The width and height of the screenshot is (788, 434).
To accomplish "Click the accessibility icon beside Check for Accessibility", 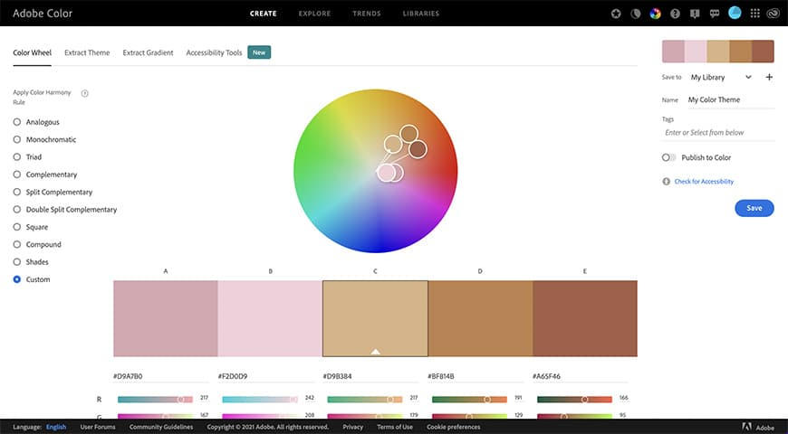I will 667,181.
